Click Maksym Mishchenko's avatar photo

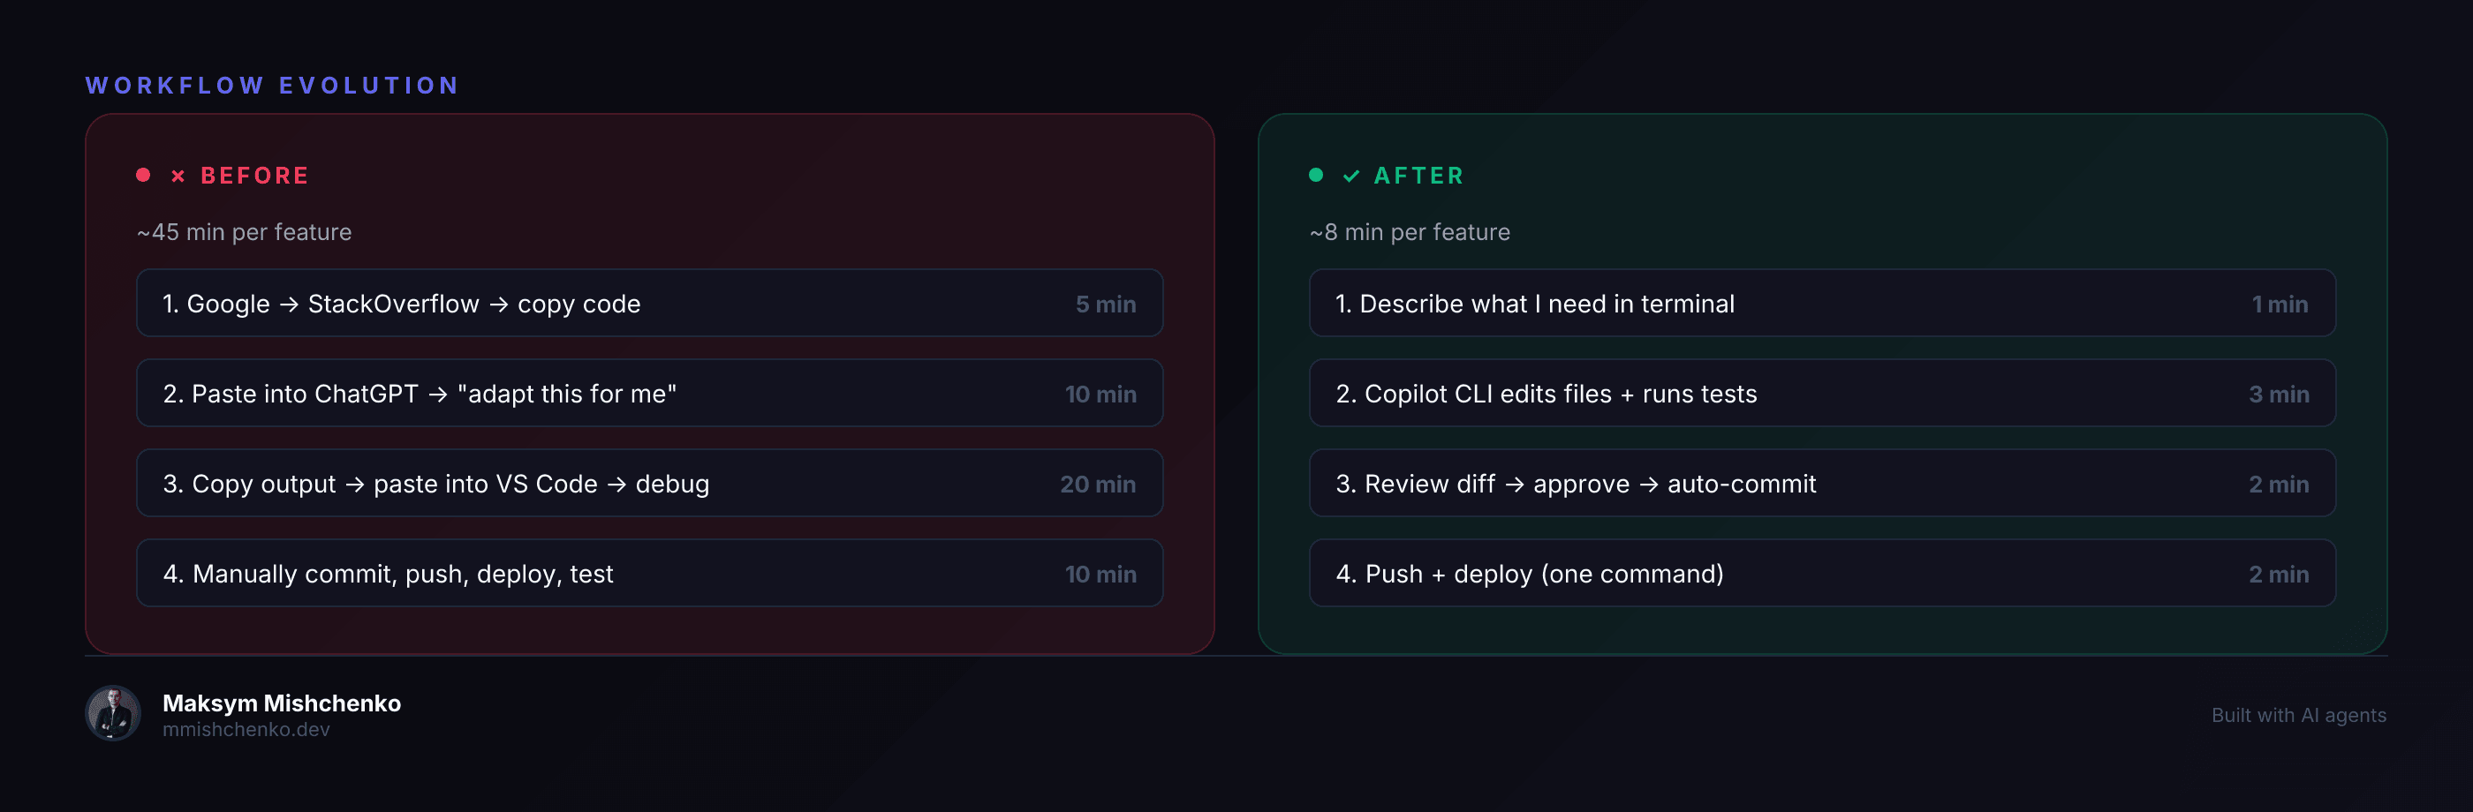pyautogui.click(x=113, y=713)
